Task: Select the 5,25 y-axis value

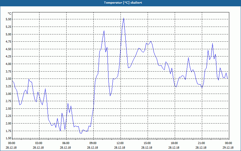Action: 8,27
